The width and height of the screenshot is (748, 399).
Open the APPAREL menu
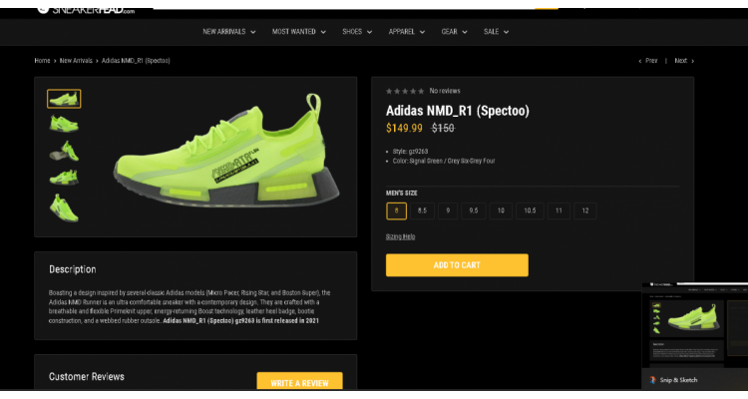pos(401,32)
